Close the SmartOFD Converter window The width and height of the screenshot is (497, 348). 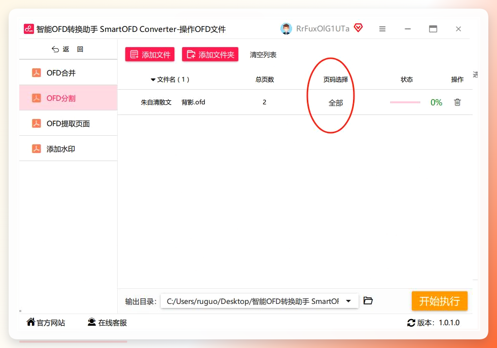click(x=458, y=29)
